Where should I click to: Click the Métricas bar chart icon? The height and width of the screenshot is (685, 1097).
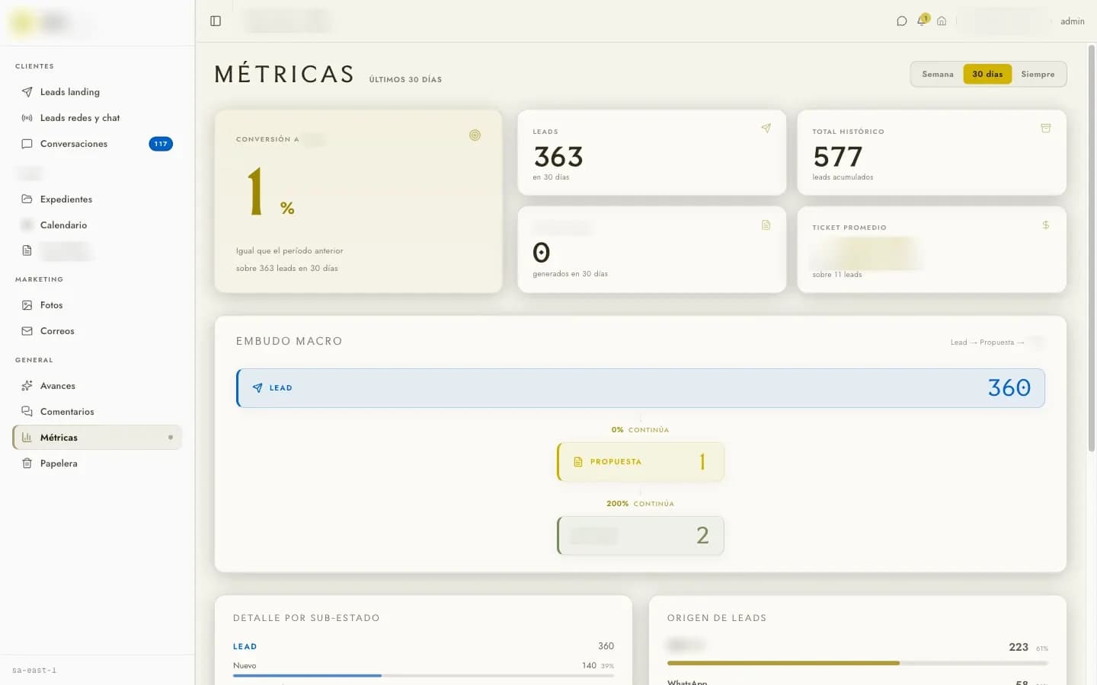click(x=27, y=438)
